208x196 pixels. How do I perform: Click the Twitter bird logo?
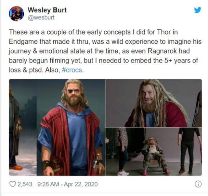(x=198, y=10)
